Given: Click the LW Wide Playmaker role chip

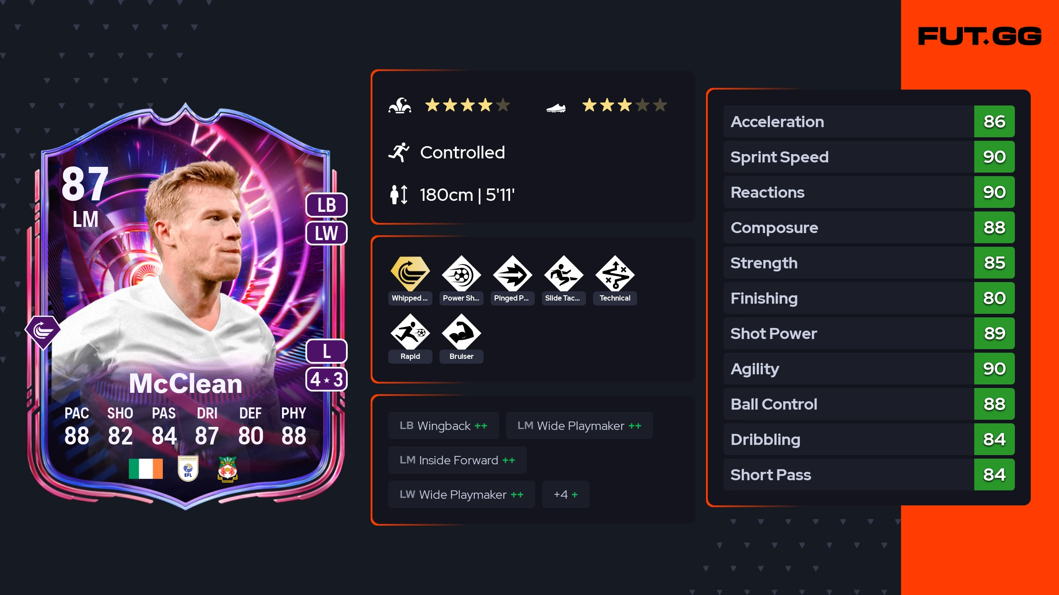Looking at the screenshot, I should (x=462, y=494).
